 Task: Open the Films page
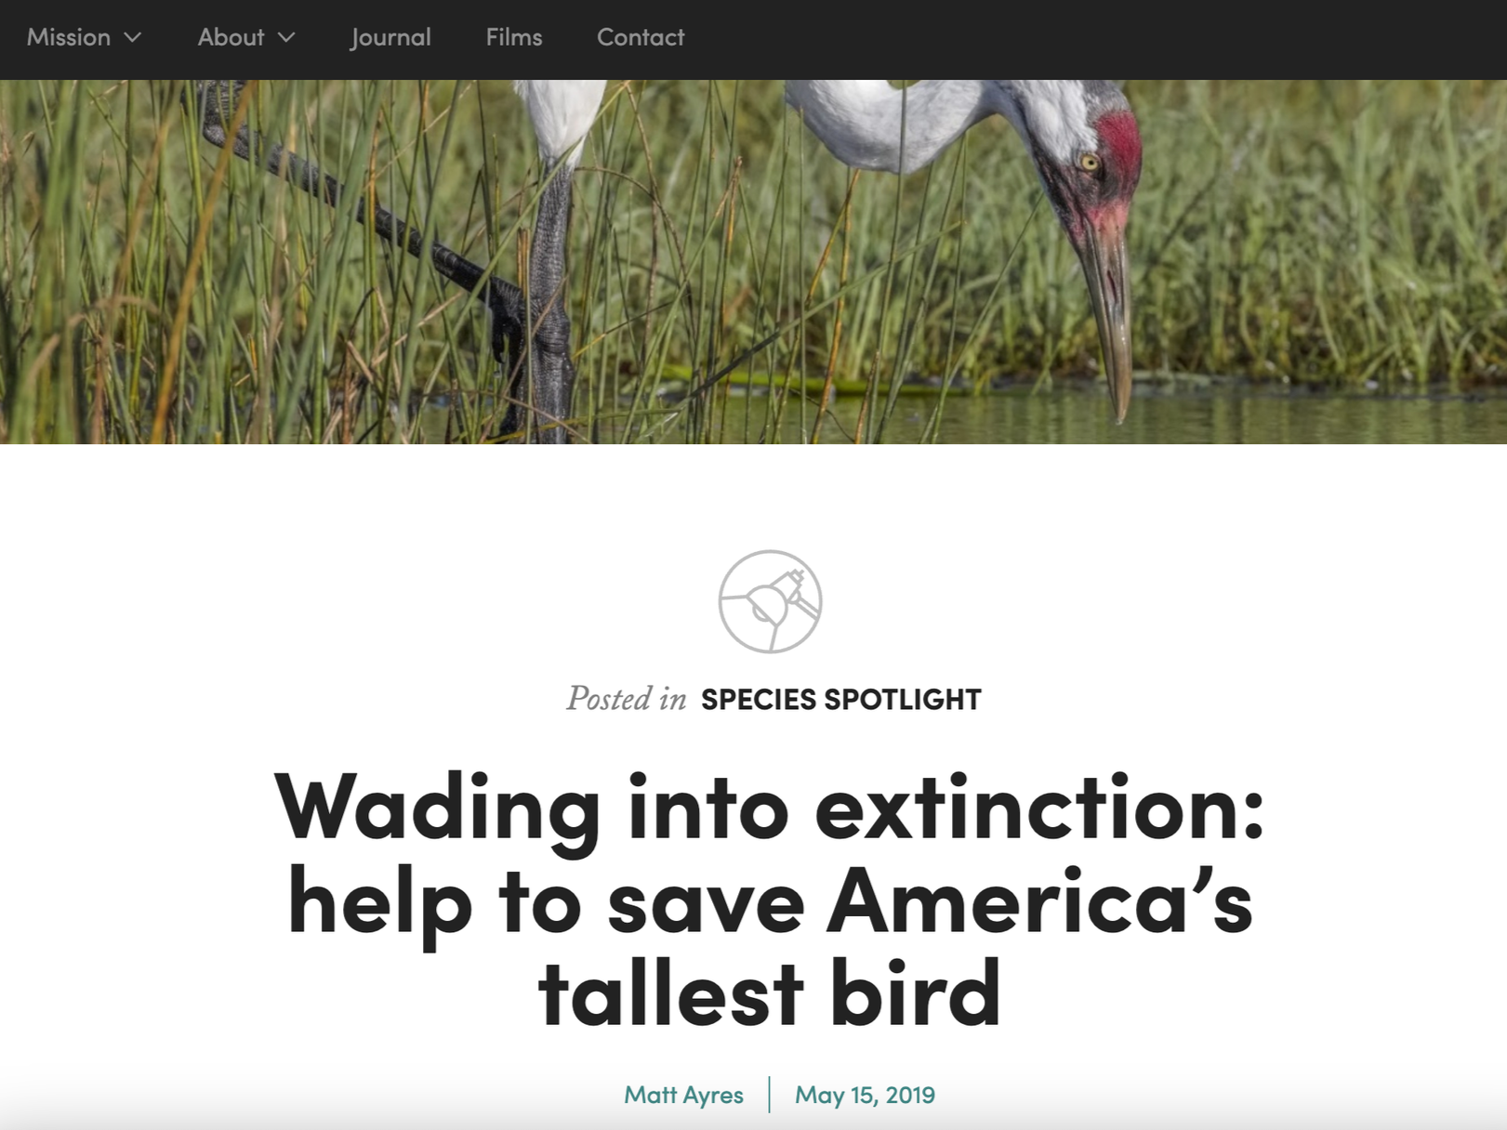pyautogui.click(x=513, y=37)
